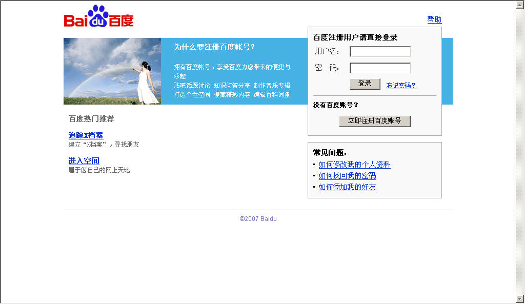Click the rainbow woman banner image
The image size is (525, 304).
[x=112, y=71]
